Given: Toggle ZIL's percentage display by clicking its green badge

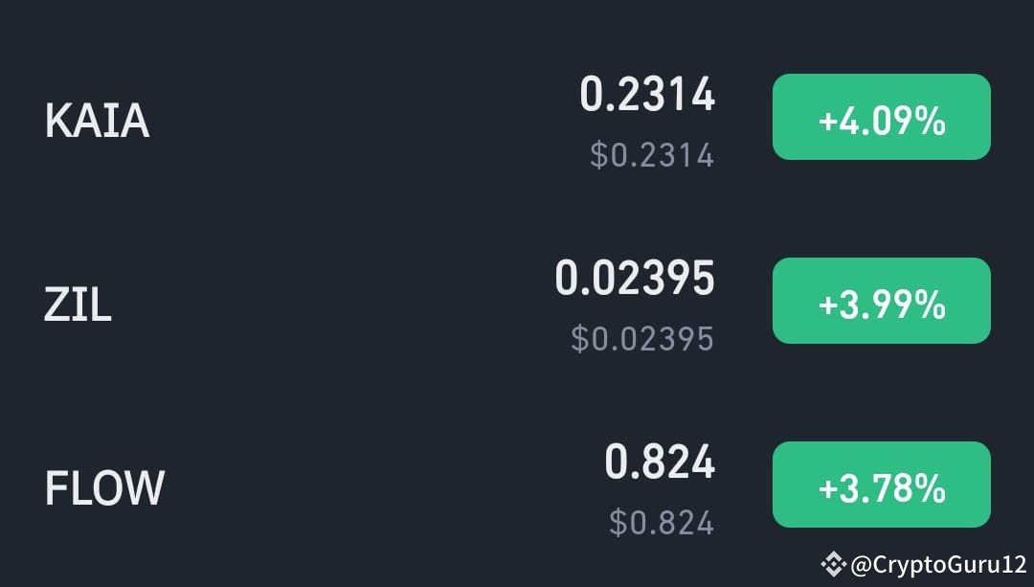Looking at the screenshot, I should click(881, 301).
